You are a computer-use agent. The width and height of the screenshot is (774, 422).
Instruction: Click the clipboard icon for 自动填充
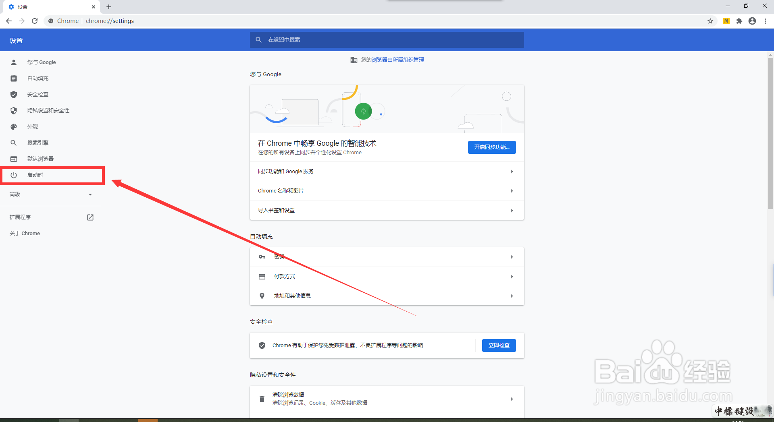tap(14, 78)
